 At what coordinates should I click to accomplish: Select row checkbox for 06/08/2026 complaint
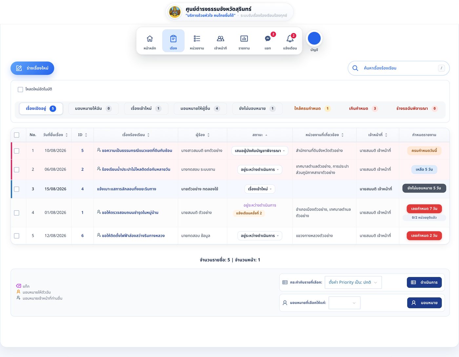coord(17,169)
